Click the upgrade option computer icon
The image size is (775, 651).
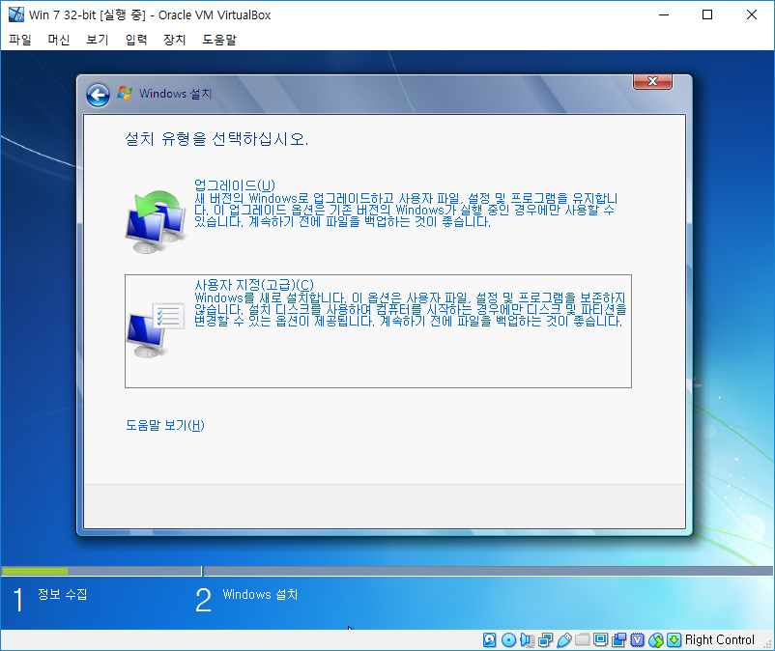click(157, 221)
